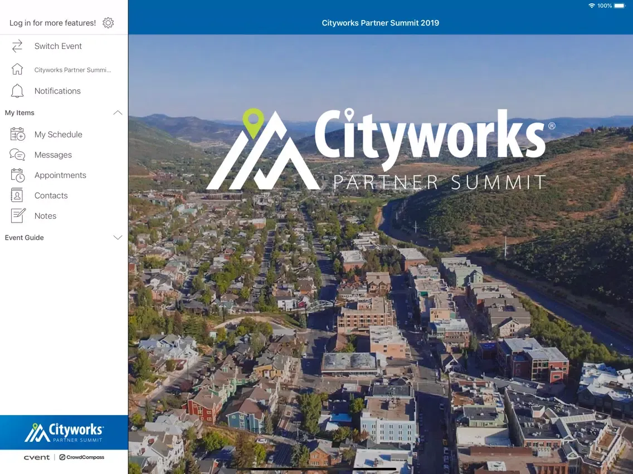
Task: Tap the large Cityworks logo on hero image
Action: [380, 149]
